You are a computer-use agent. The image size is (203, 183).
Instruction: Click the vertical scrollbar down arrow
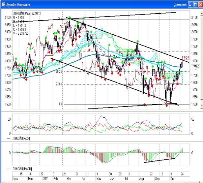tap(202, 106)
